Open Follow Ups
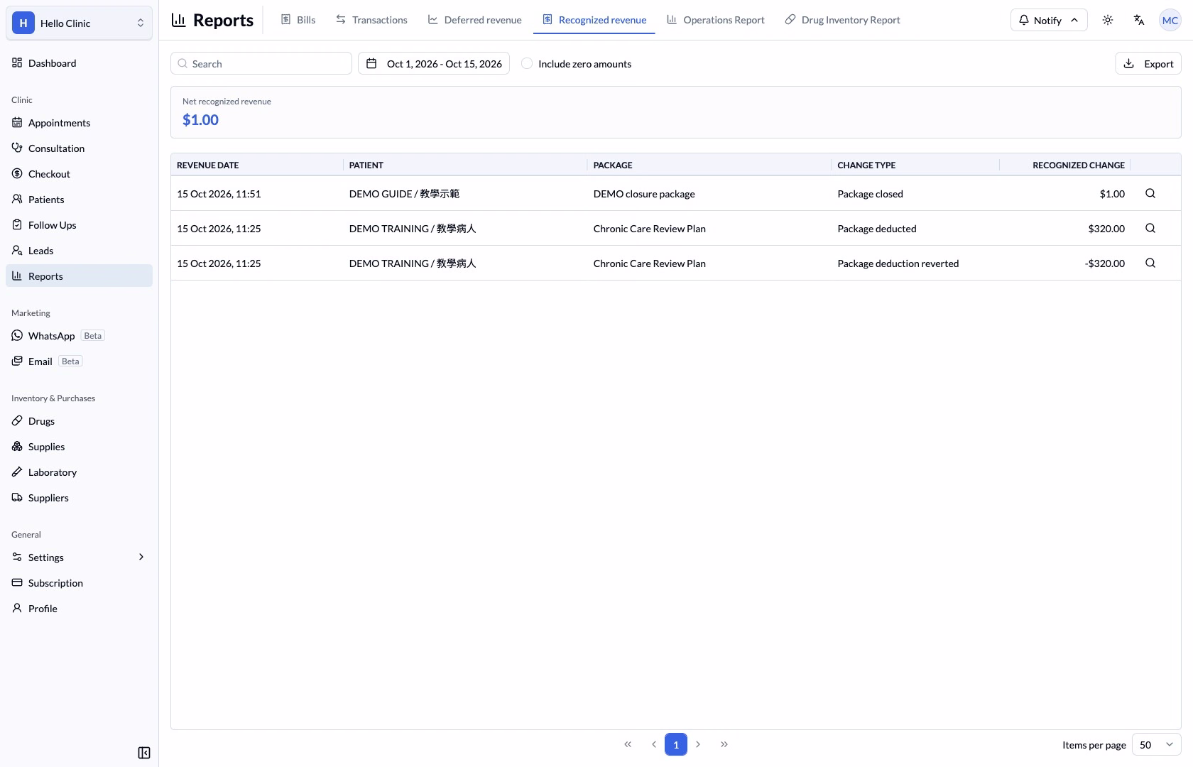 tap(79, 225)
